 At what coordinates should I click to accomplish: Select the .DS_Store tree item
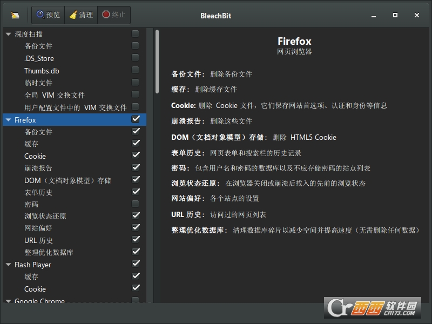point(39,58)
